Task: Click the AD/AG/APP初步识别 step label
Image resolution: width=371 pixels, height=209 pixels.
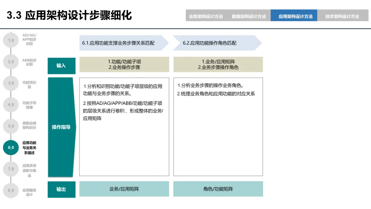Action: pos(29,39)
